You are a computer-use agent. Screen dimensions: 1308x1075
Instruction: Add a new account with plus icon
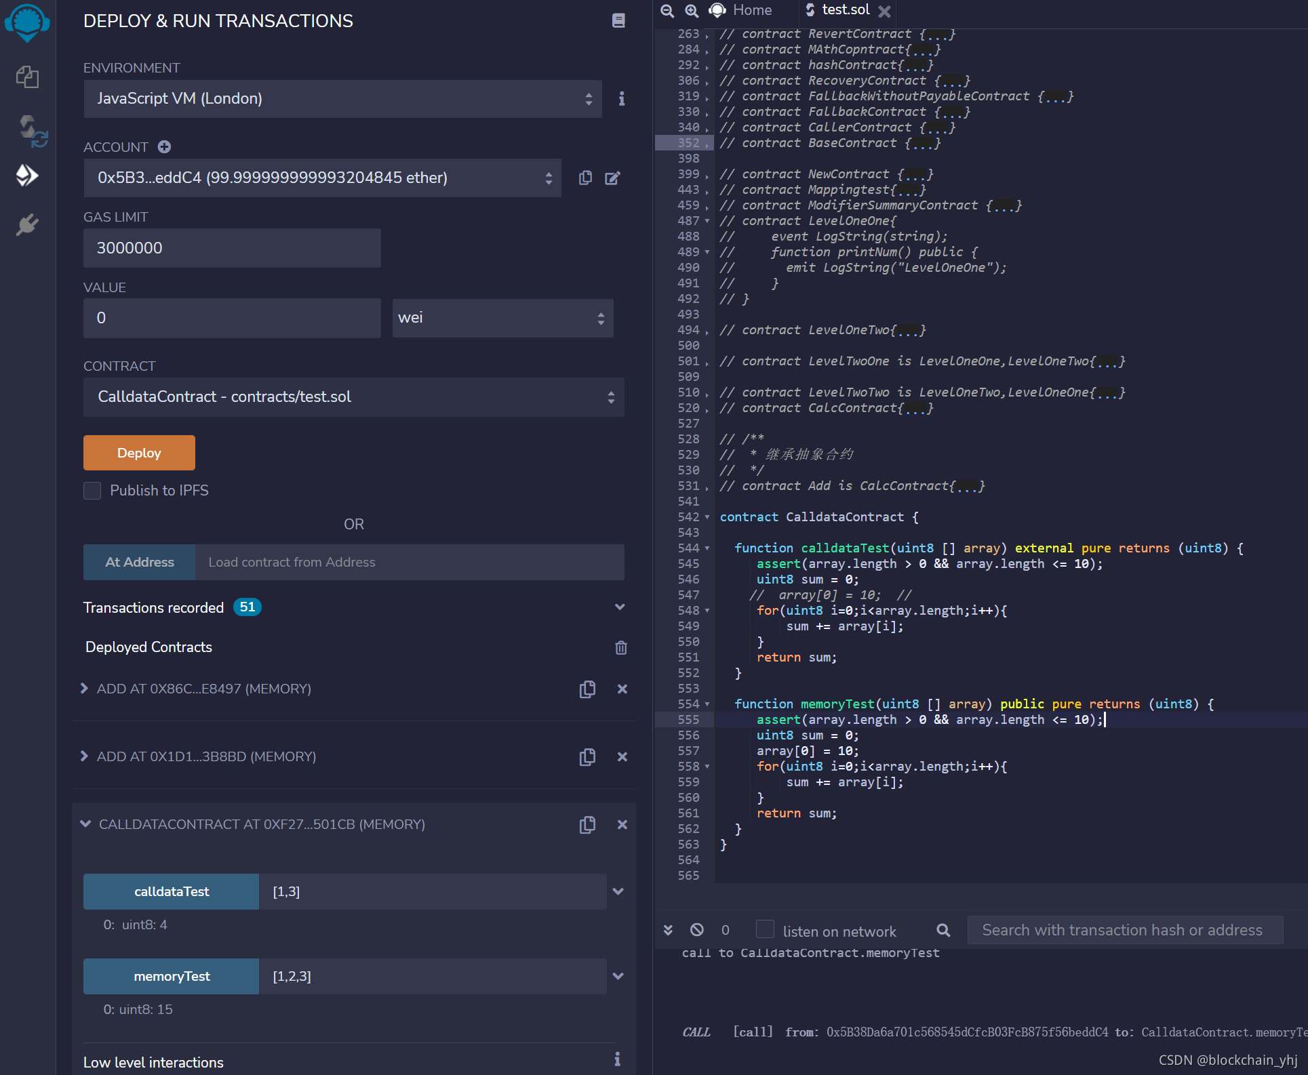(164, 146)
